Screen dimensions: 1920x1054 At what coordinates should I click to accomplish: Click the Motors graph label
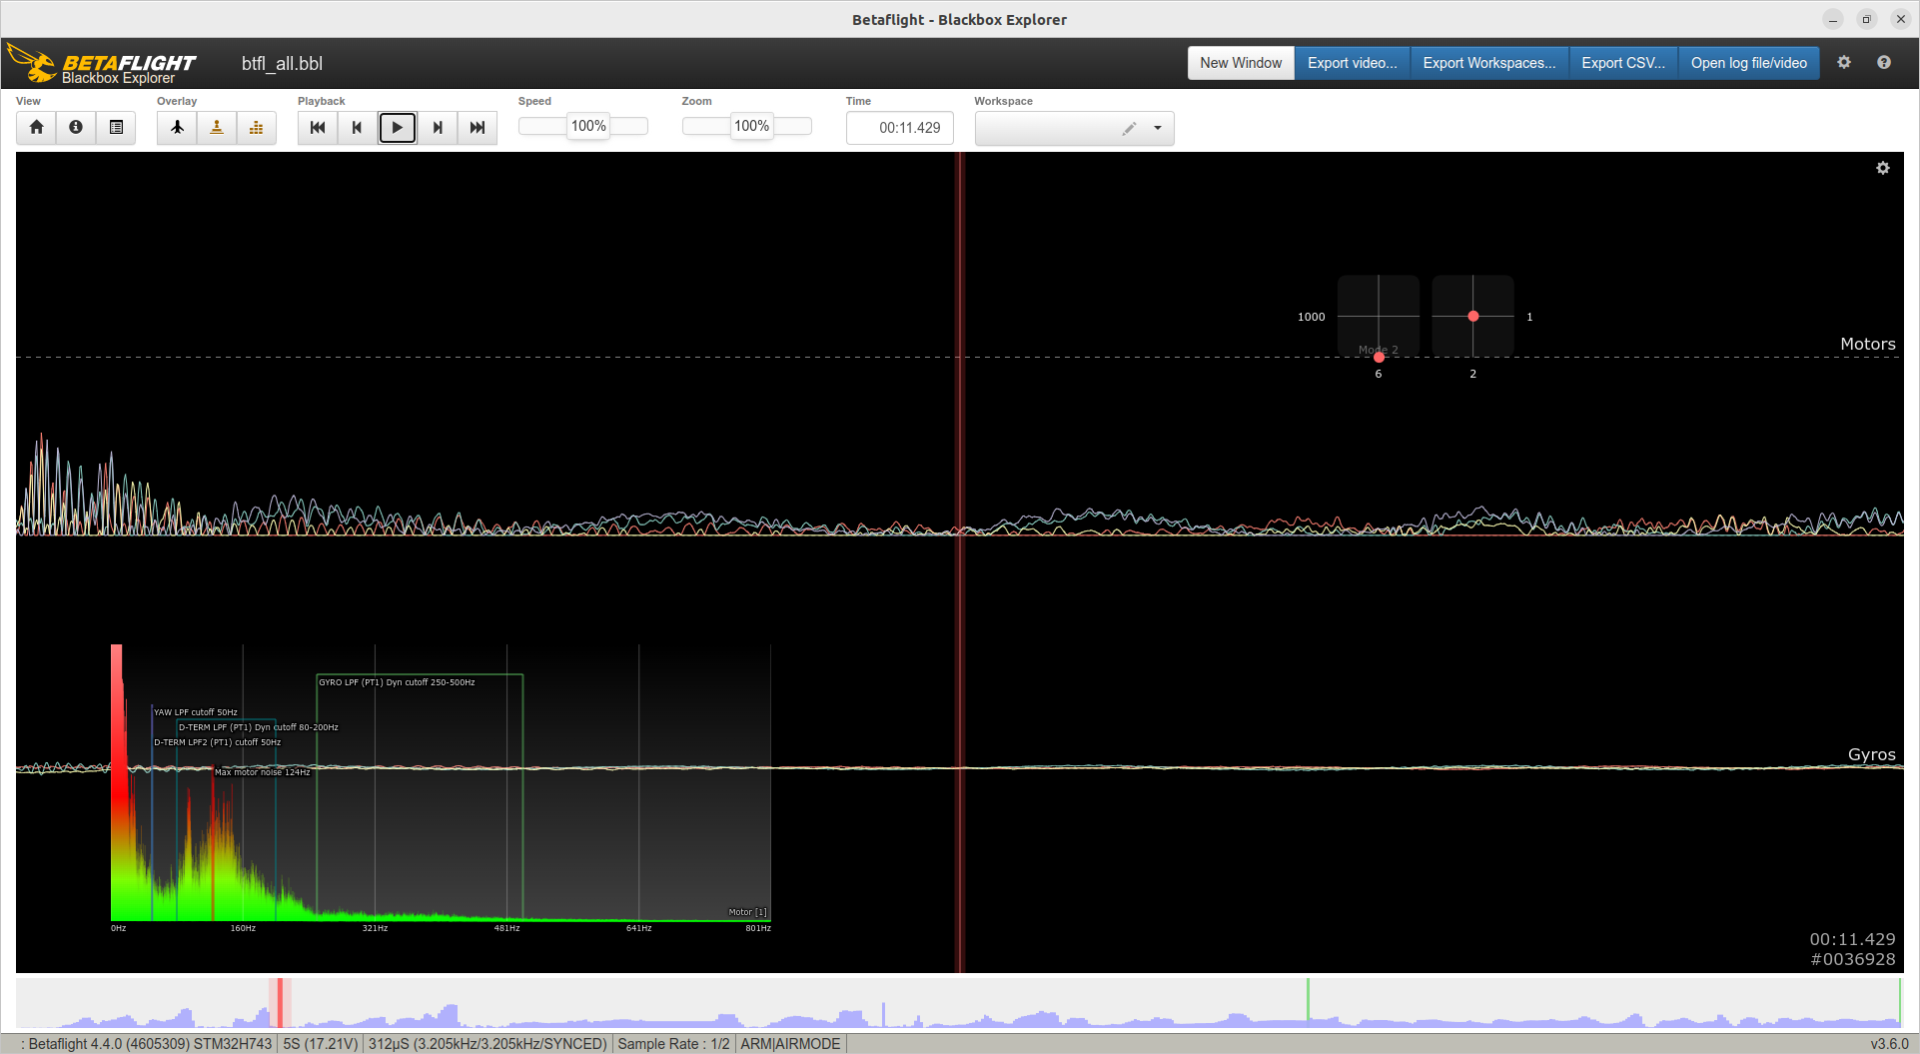[1867, 344]
